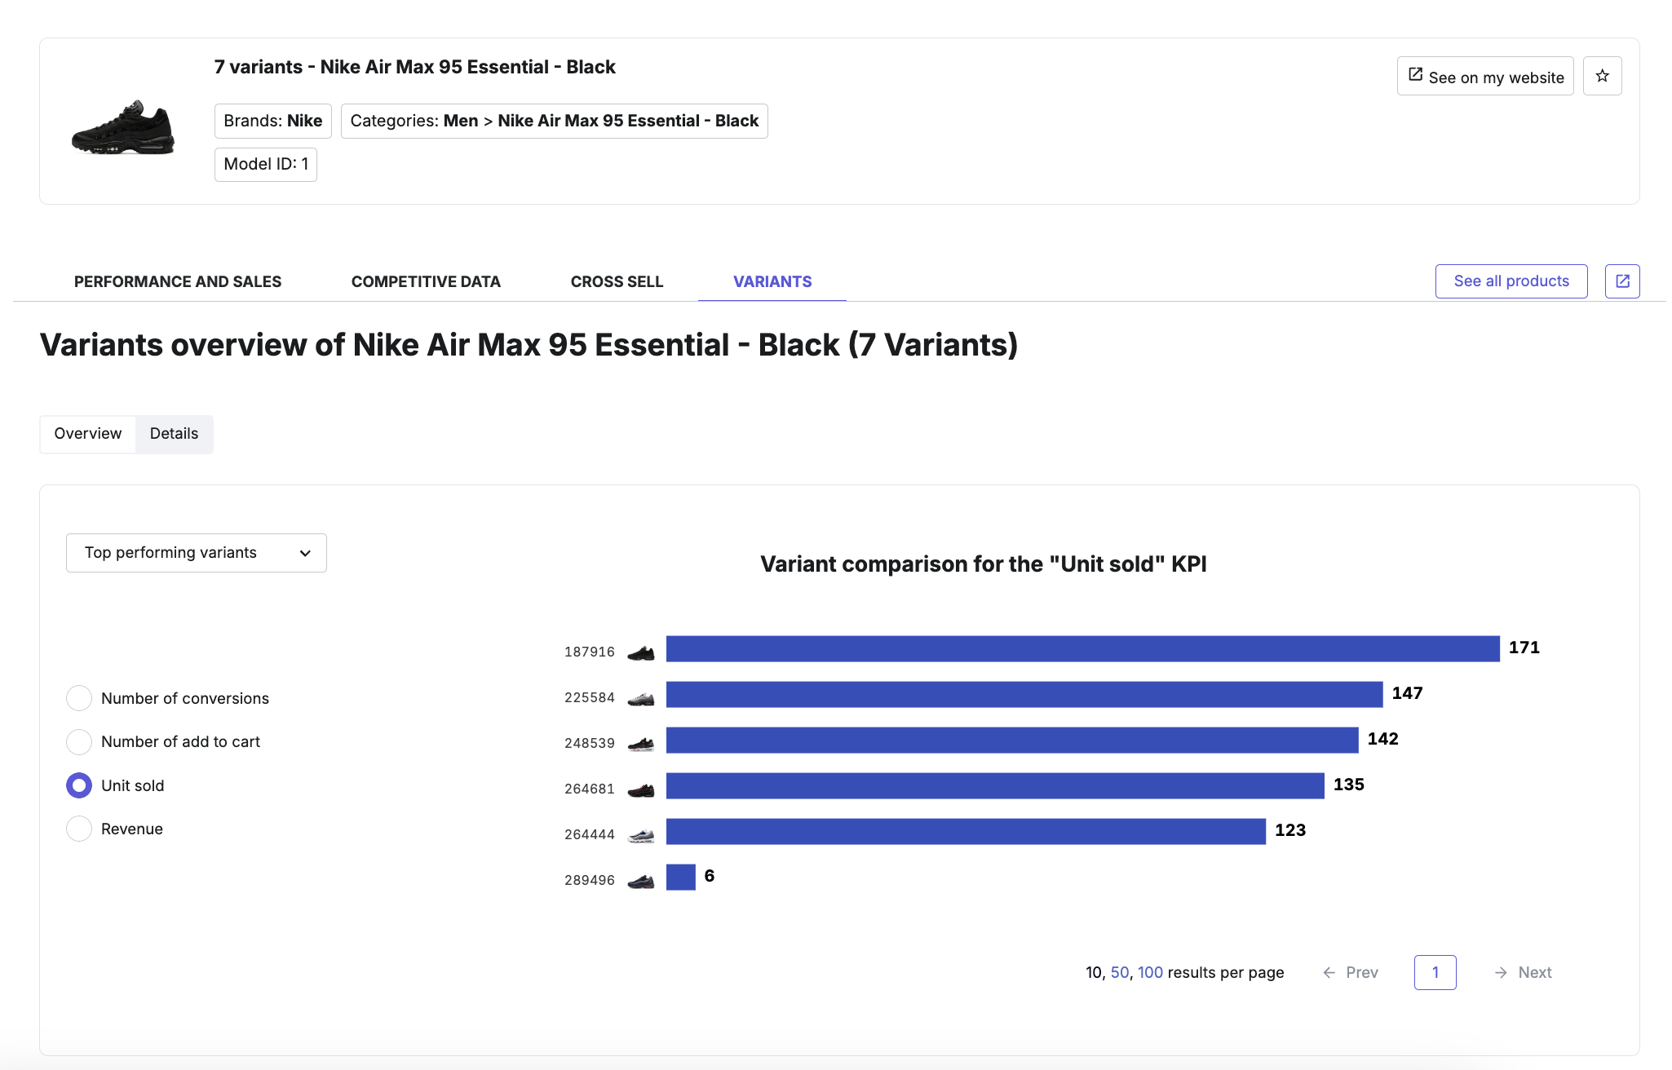Select the Details sub-tab

pyautogui.click(x=174, y=434)
